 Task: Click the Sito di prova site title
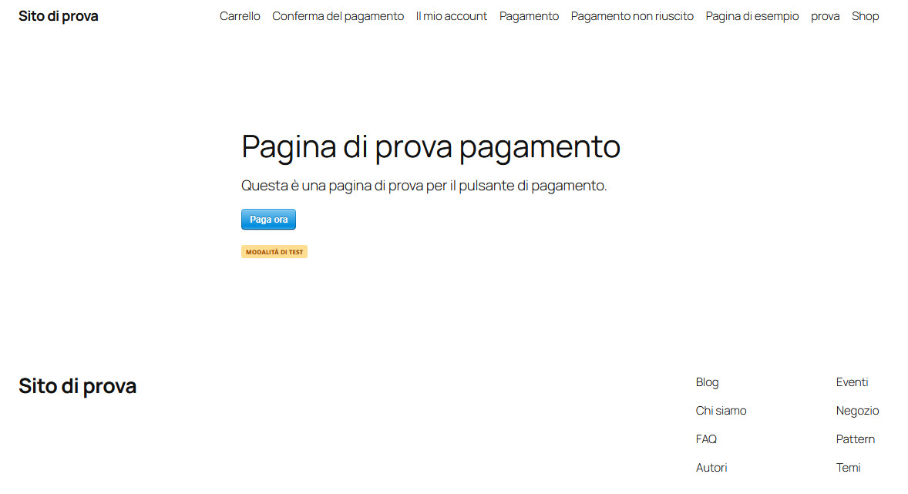click(58, 15)
